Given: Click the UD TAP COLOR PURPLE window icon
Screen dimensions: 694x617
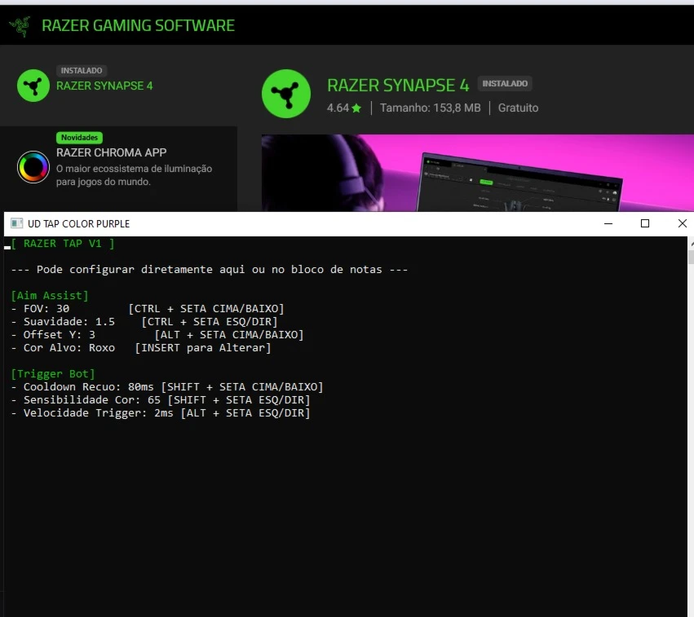Looking at the screenshot, I should tap(17, 223).
